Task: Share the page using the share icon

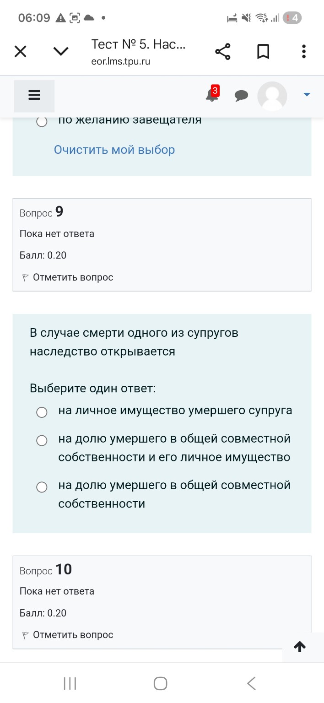Action: coord(223,51)
